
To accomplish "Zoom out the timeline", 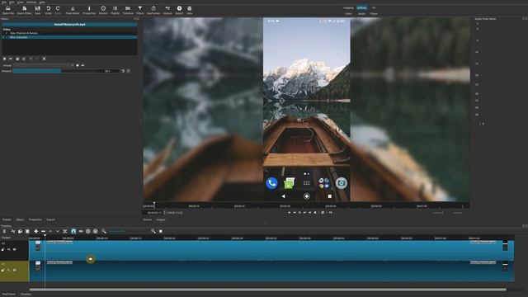I will [x=104, y=231].
